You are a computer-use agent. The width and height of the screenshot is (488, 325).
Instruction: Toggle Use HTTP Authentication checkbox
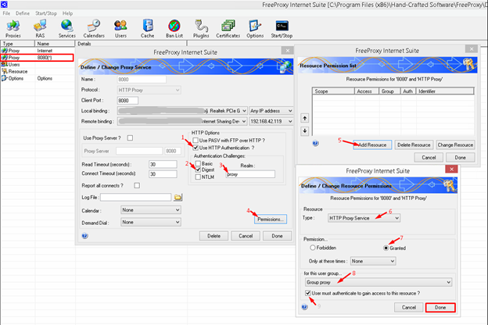point(196,148)
